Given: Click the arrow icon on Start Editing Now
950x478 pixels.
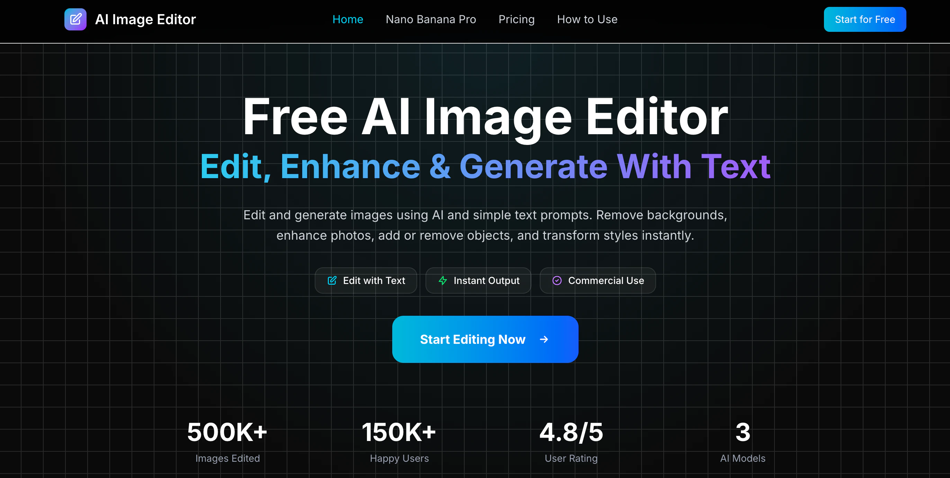Looking at the screenshot, I should (x=544, y=339).
